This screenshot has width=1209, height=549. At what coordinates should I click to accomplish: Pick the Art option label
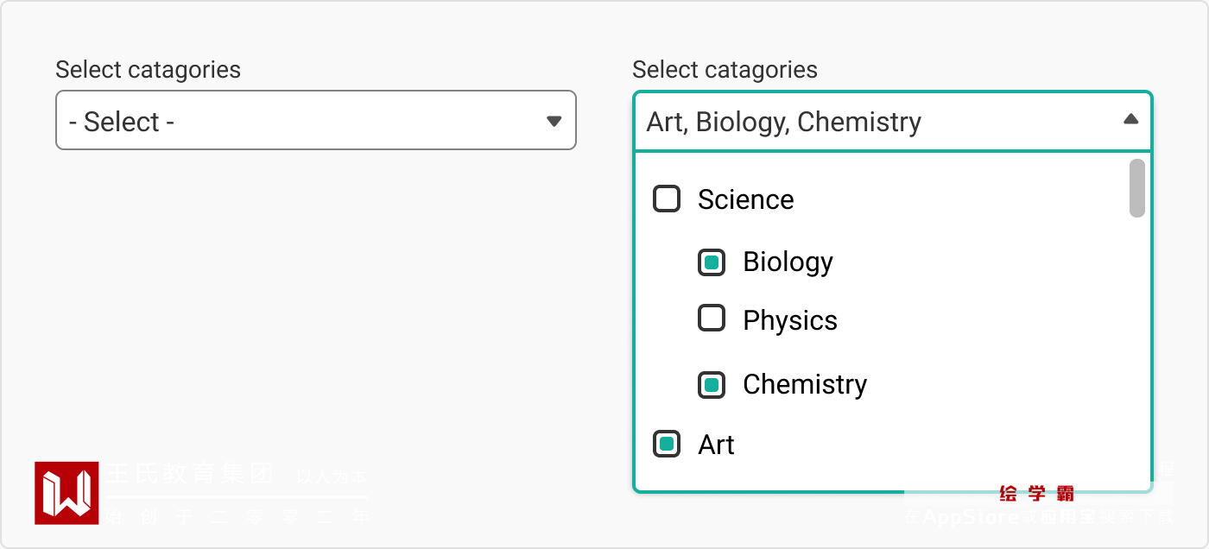click(716, 445)
